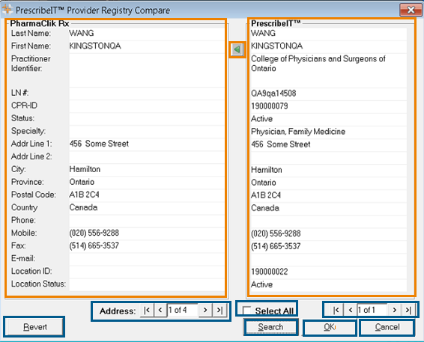Viewport: 424px width, 342px height.
Task: Select PrescribeIT license value 'QA9qa14508'
Action: point(329,94)
